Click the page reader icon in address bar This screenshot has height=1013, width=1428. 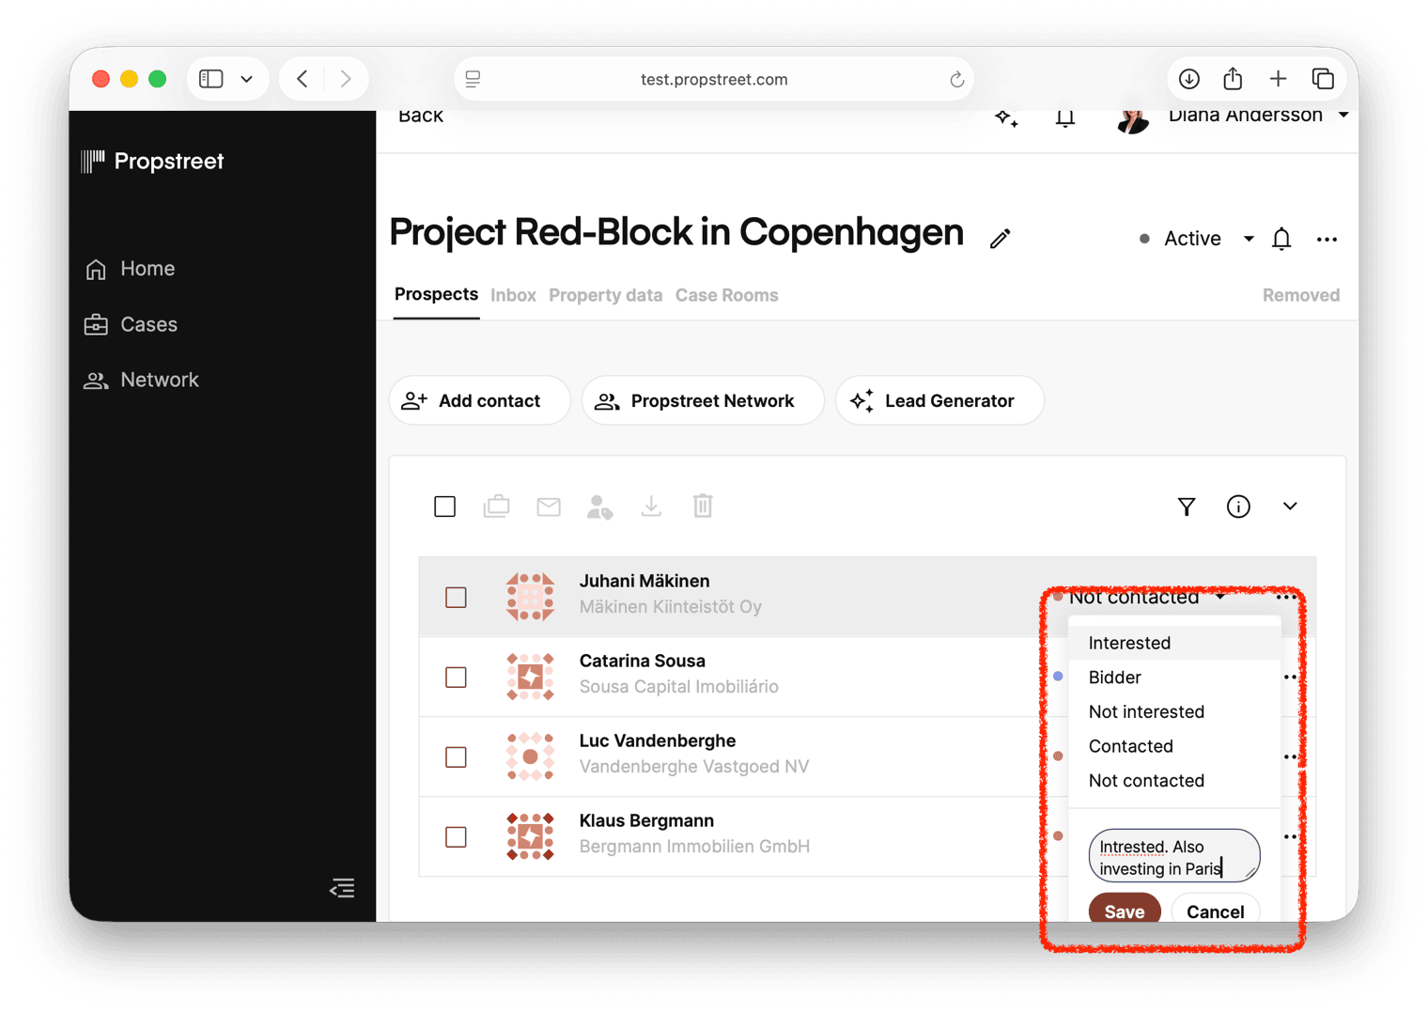[473, 79]
